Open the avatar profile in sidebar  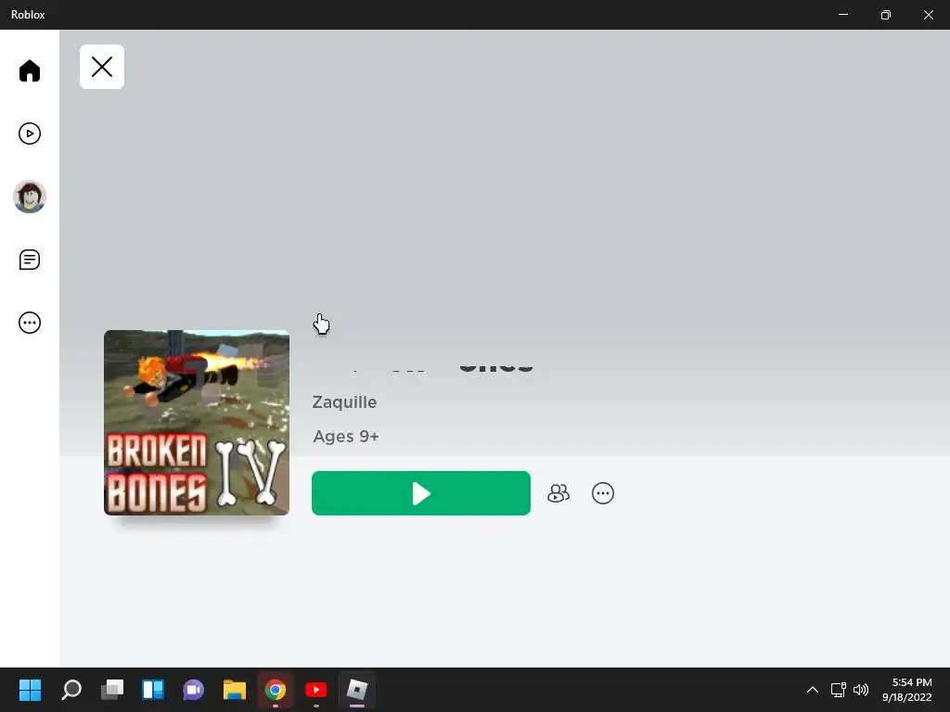pyautogui.click(x=29, y=197)
